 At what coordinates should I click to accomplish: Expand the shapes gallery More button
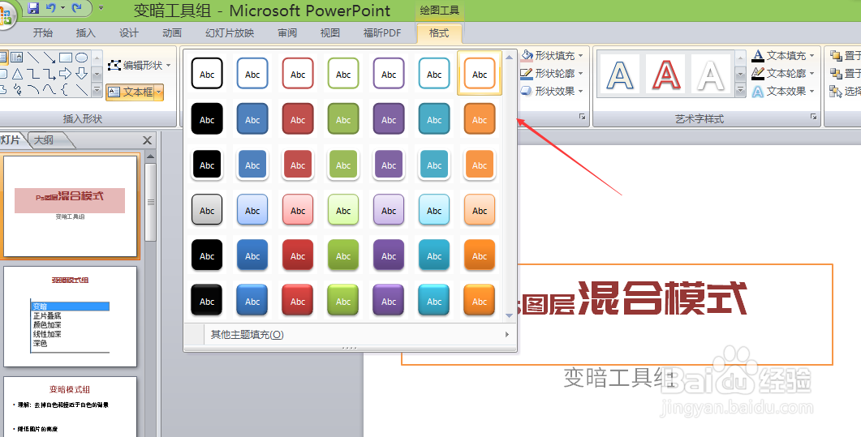[x=97, y=90]
